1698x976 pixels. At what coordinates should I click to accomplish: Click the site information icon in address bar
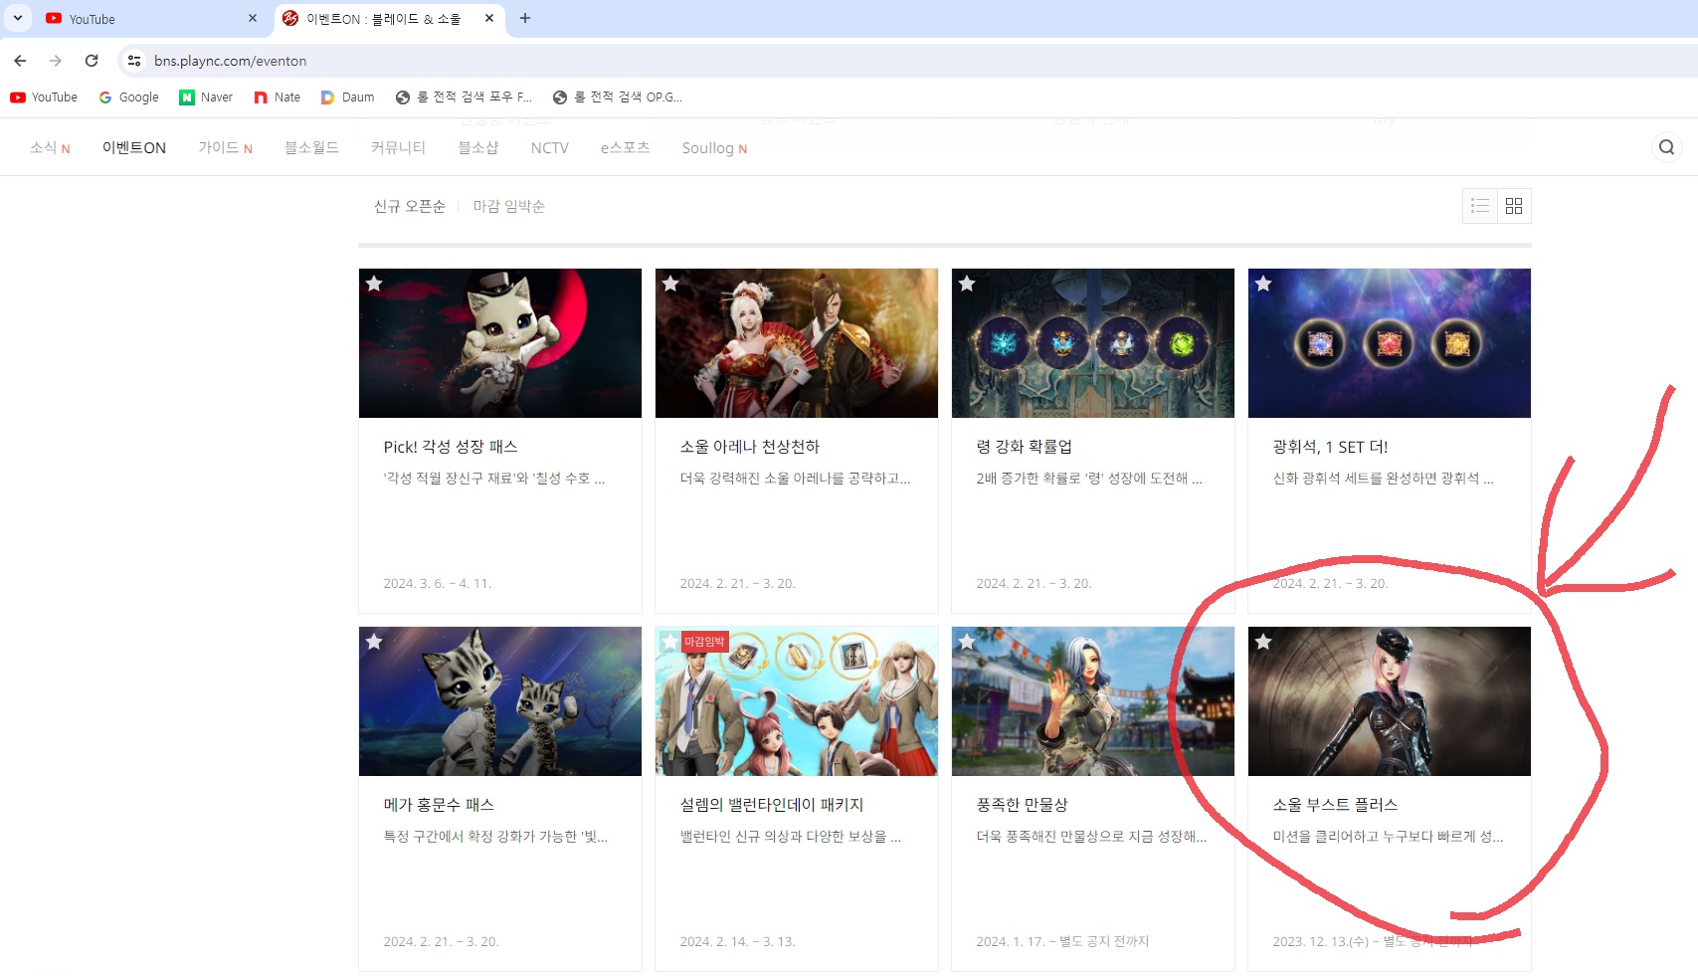133,61
